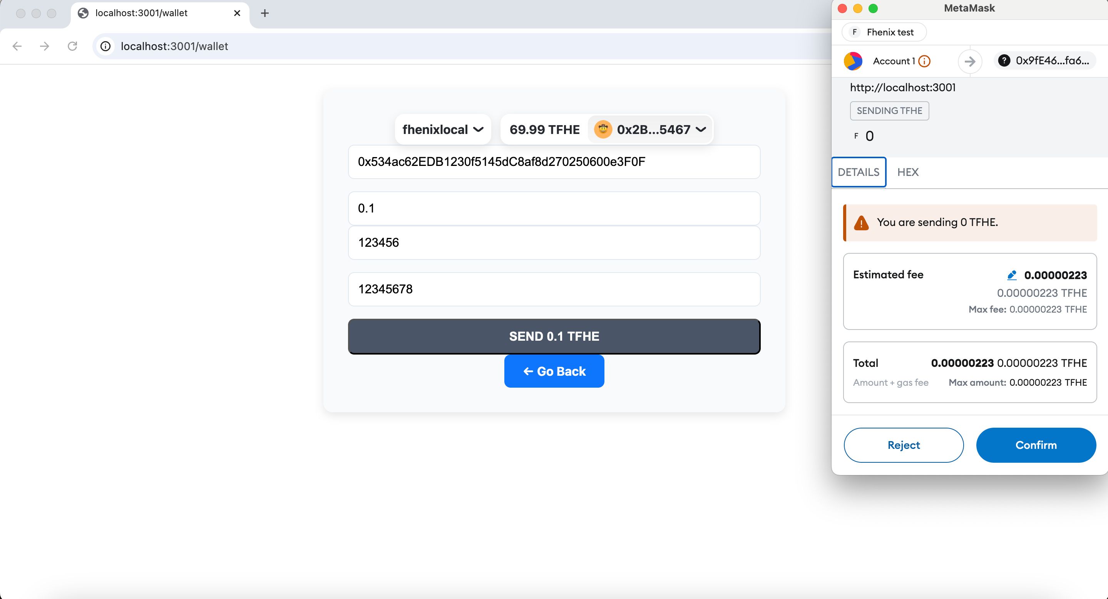Click the SEND 0.1 TFHE button

(554, 336)
